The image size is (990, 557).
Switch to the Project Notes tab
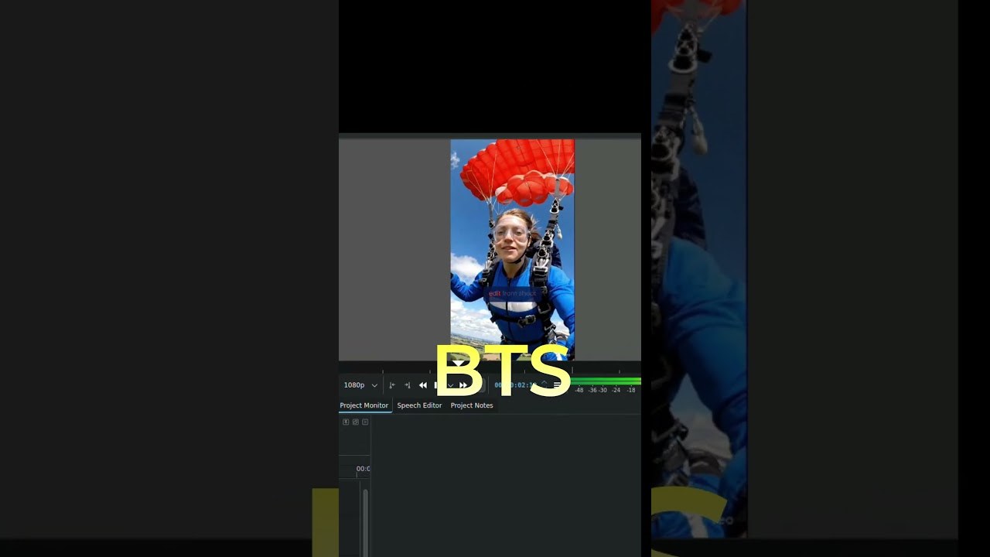tap(472, 405)
